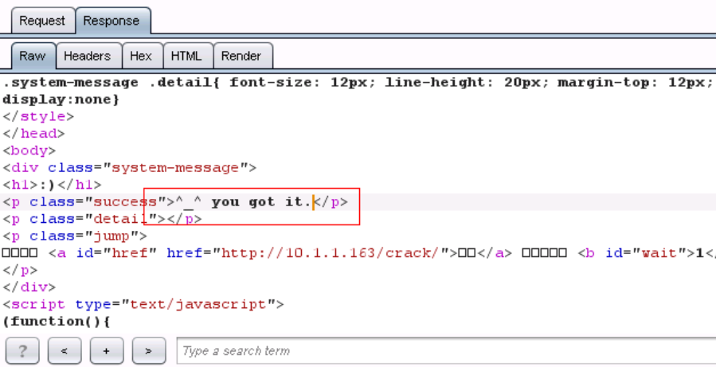Go to previous search match button

pos(65,351)
